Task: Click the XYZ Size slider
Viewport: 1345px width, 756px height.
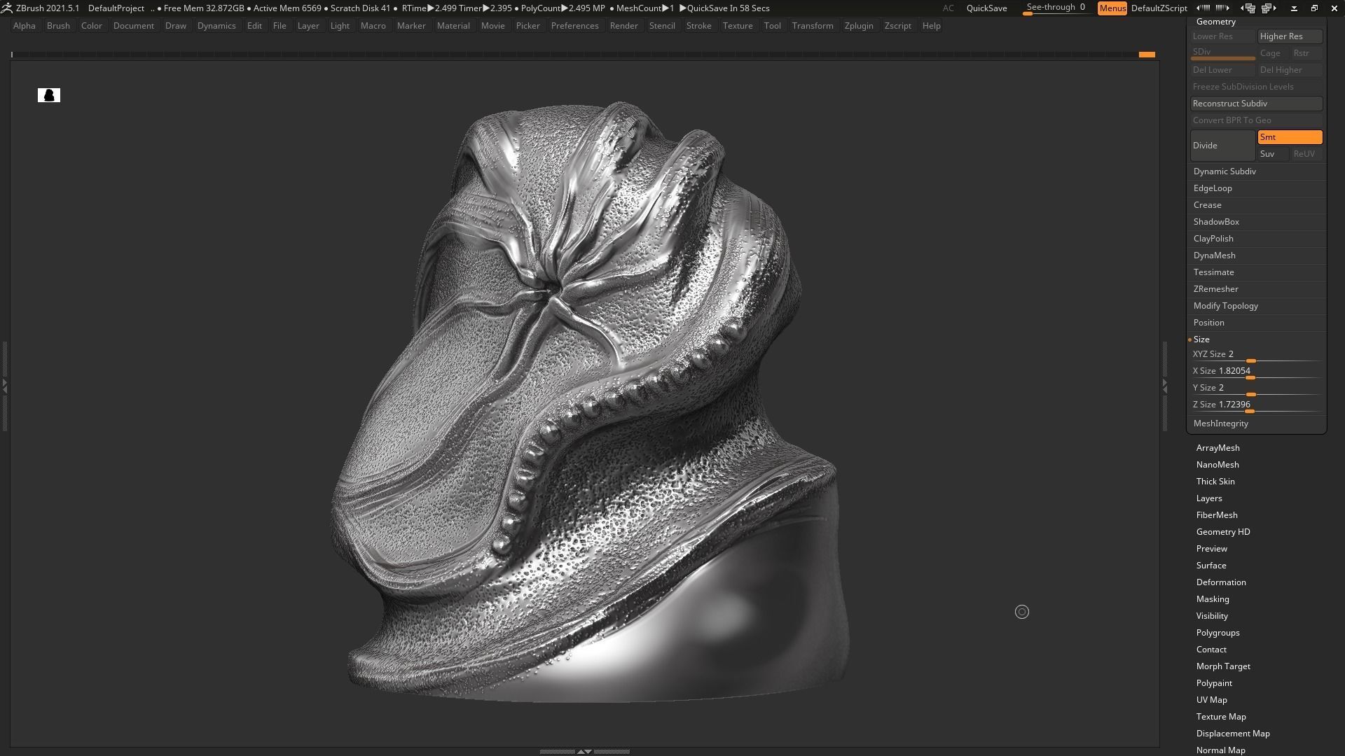Action: pyautogui.click(x=1257, y=355)
